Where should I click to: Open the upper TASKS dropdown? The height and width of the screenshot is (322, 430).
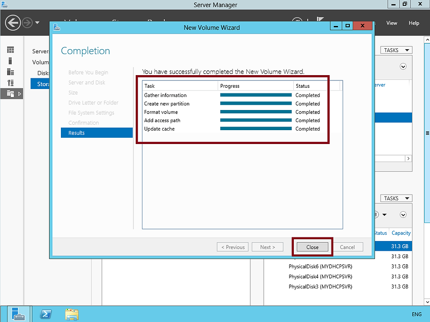pos(396,50)
